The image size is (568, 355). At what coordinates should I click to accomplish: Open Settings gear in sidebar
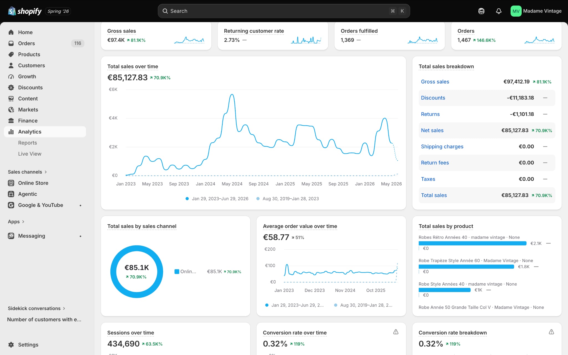click(x=11, y=345)
